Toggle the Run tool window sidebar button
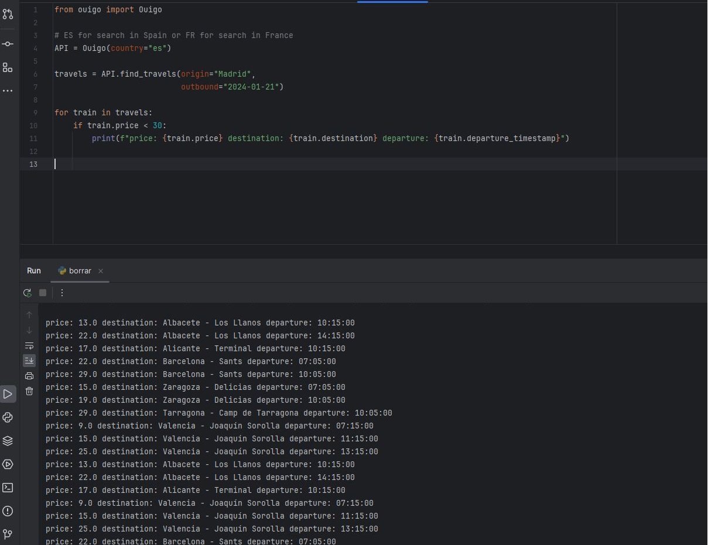The image size is (708, 545). click(8, 394)
